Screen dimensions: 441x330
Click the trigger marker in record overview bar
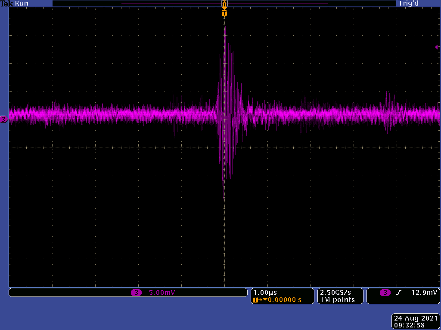[x=224, y=3]
